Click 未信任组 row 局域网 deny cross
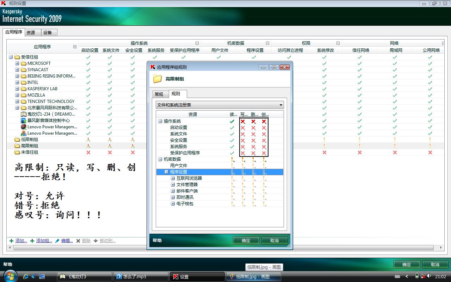Screen dimensions: 451x282 (395, 152)
